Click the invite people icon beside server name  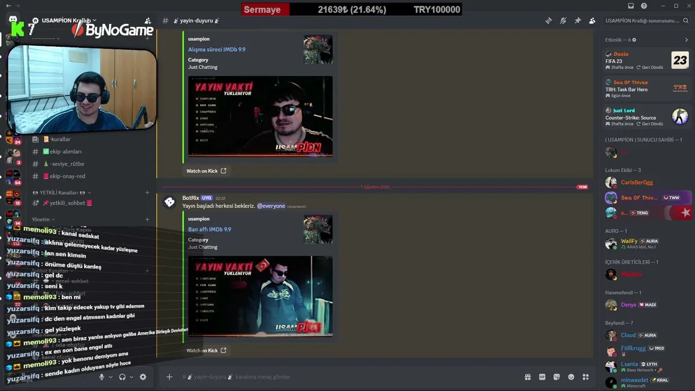(x=148, y=21)
